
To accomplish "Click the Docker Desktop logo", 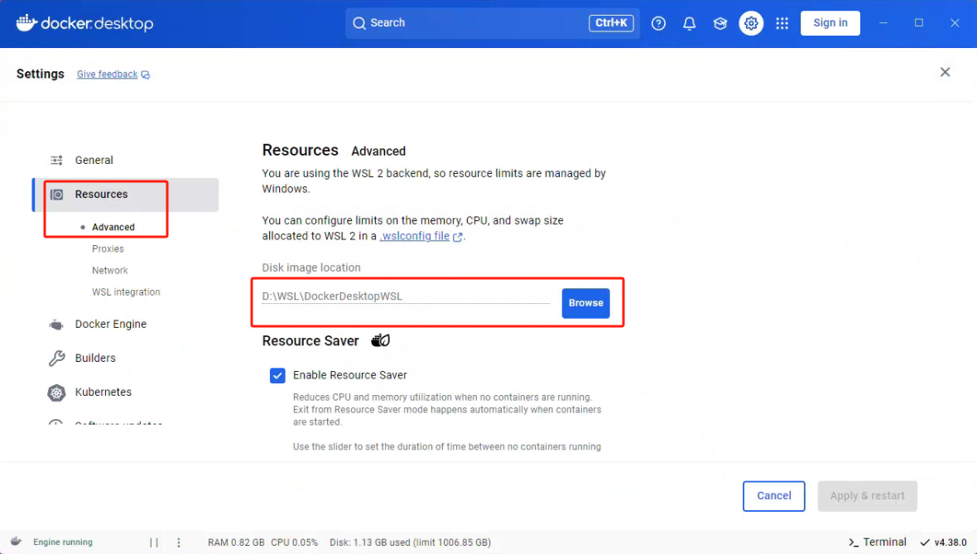I will pos(84,23).
